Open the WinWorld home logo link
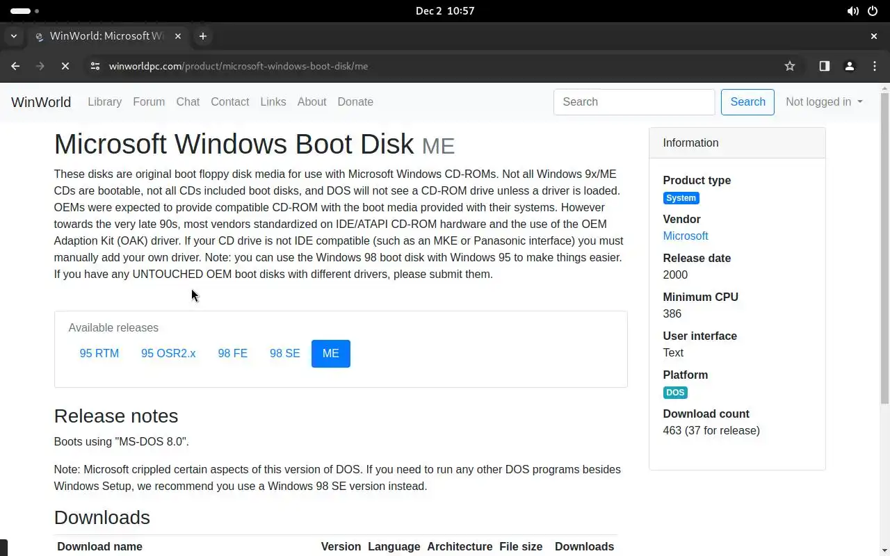Viewport: 890px width, 556px height. point(41,102)
